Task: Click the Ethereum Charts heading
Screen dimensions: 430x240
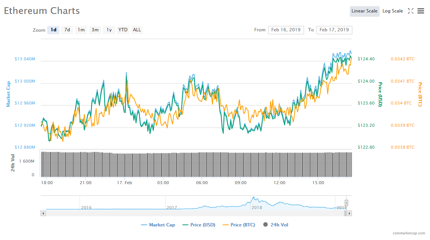Action: pyautogui.click(x=42, y=11)
